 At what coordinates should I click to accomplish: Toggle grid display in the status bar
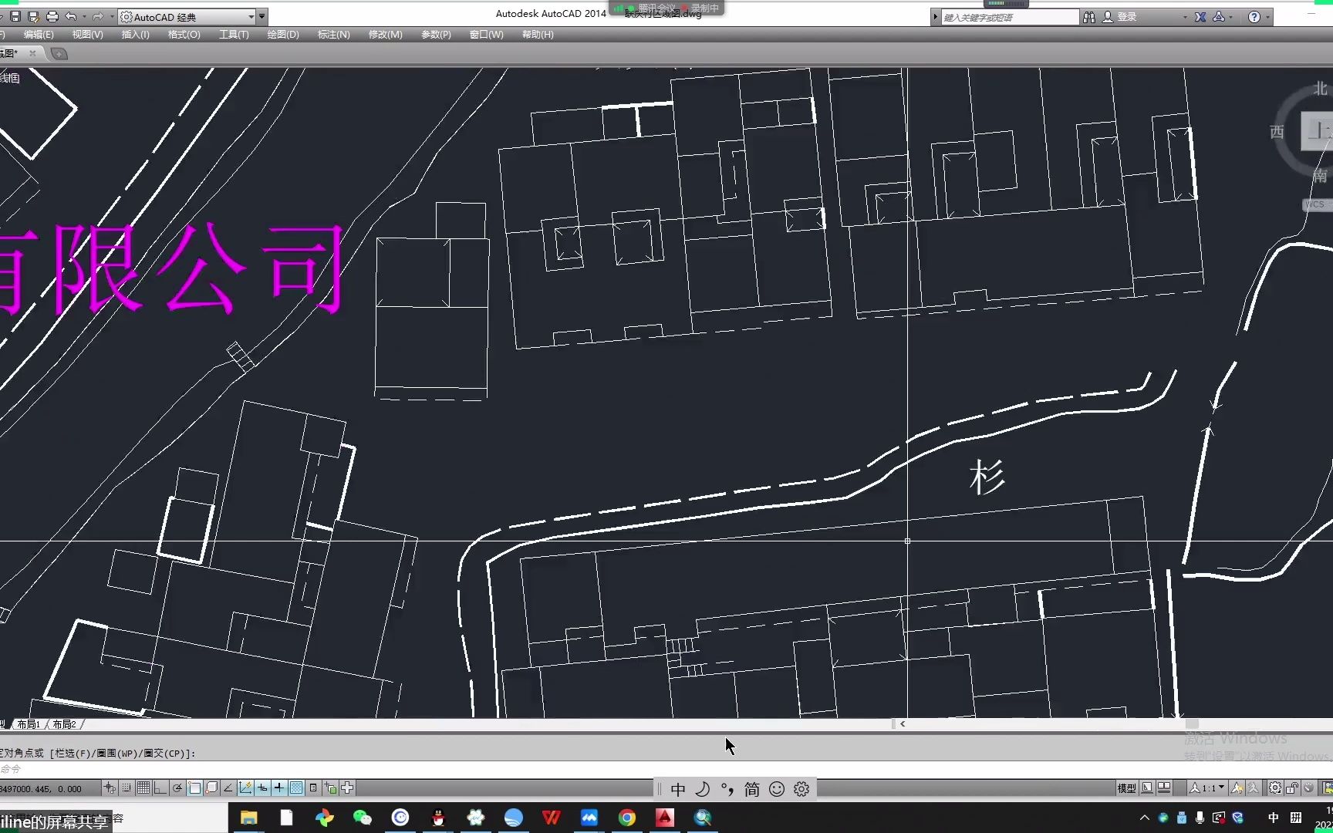point(143,788)
